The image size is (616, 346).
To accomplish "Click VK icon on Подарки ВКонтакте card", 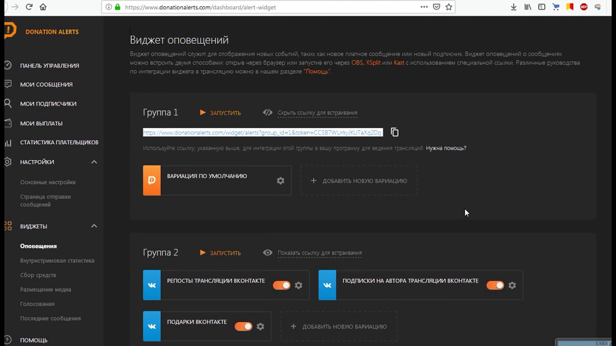I will click(x=152, y=326).
